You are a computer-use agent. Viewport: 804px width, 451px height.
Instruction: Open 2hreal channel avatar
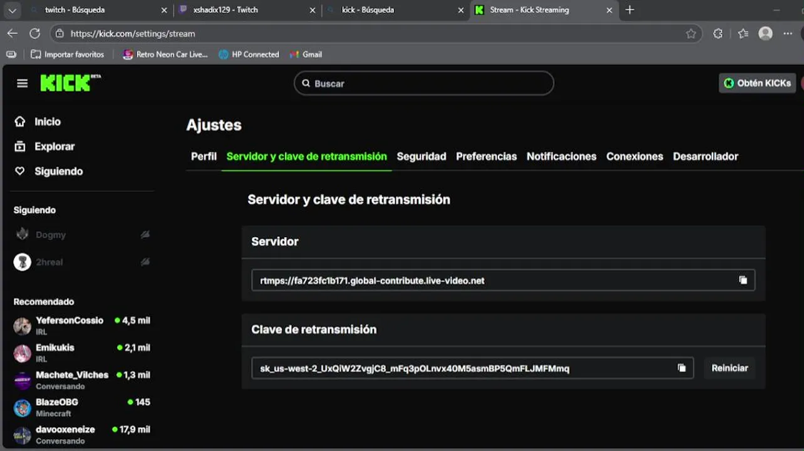(23, 262)
